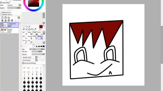163x91 pixels.
Task: Hide the Linework1 layer eye
Action: [2, 24]
